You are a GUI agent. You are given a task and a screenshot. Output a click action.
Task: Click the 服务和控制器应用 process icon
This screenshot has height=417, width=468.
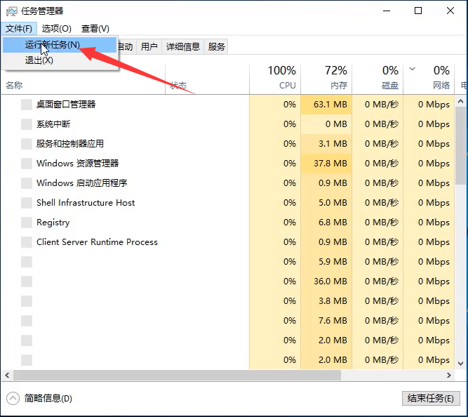click(x=27, y=144)
